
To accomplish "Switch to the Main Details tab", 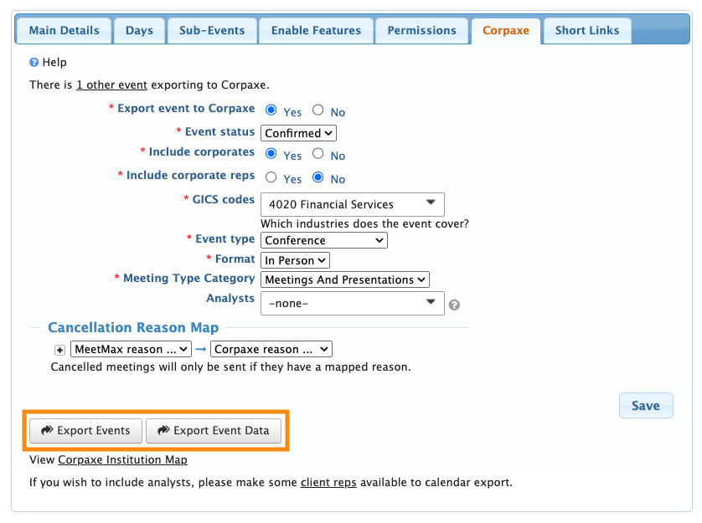I will tap(64, 30).
